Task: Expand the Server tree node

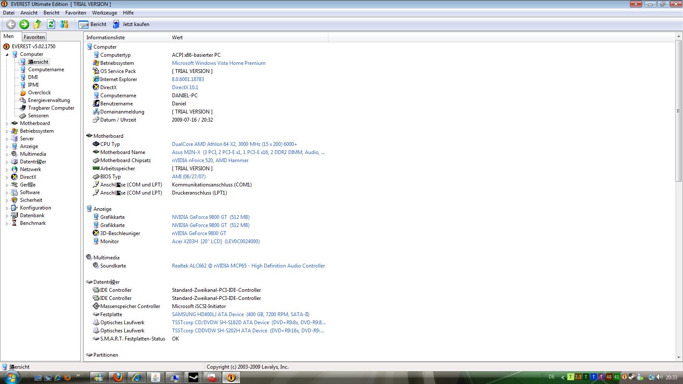Action: 7,139
